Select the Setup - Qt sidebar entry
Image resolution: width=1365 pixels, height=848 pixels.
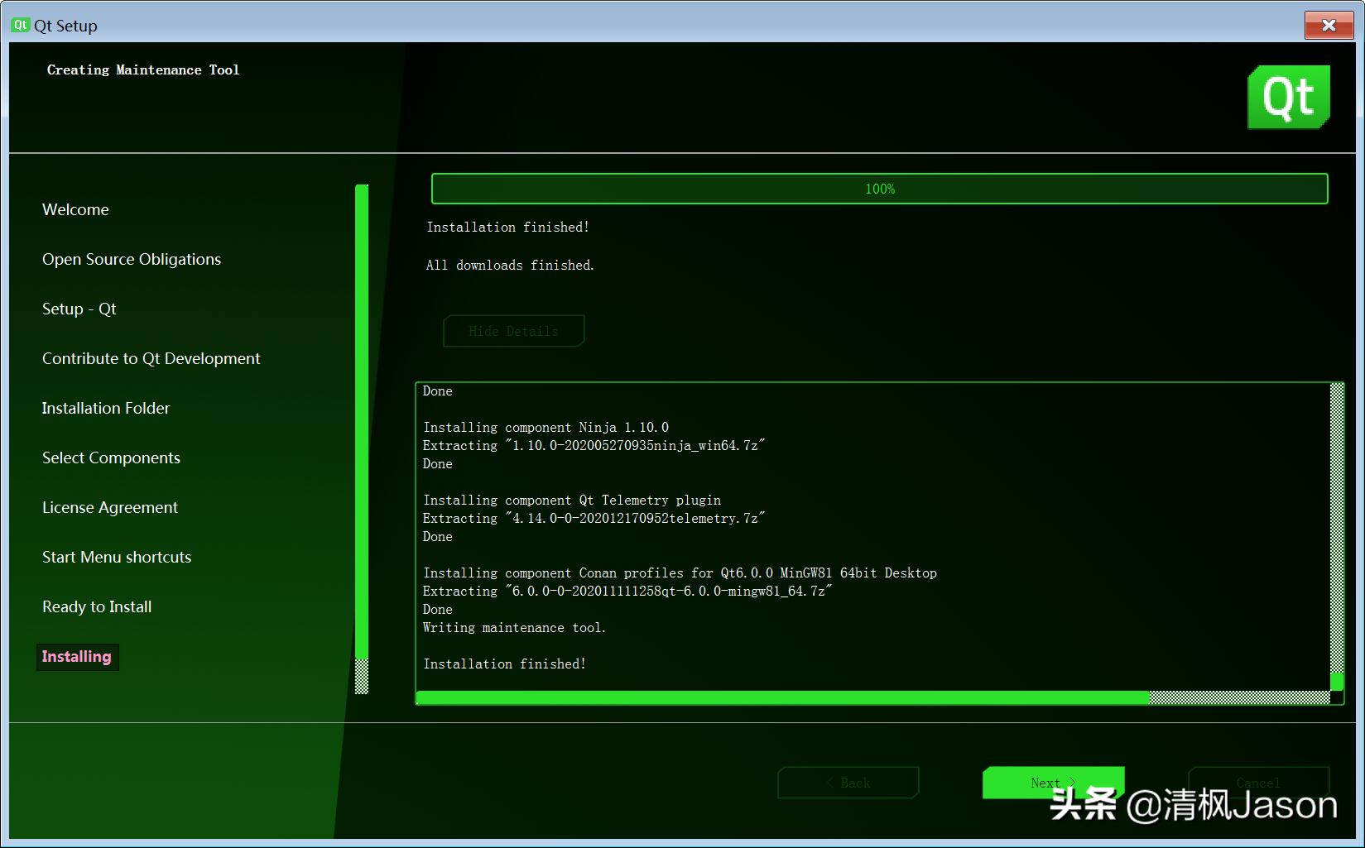click(79, 309)
